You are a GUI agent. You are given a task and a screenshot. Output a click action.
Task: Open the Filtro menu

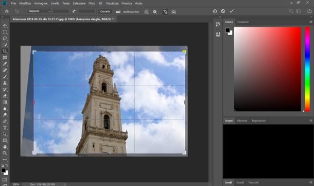coord(92,4)
